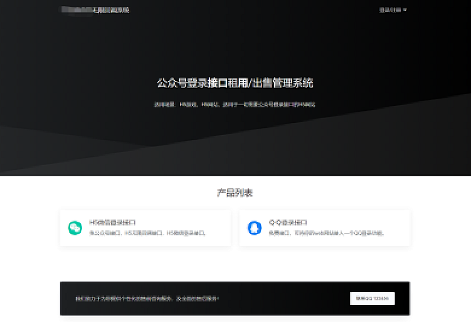
Task: Click the 联系QQ contact button in the footer
Action: tap(372, 298)
